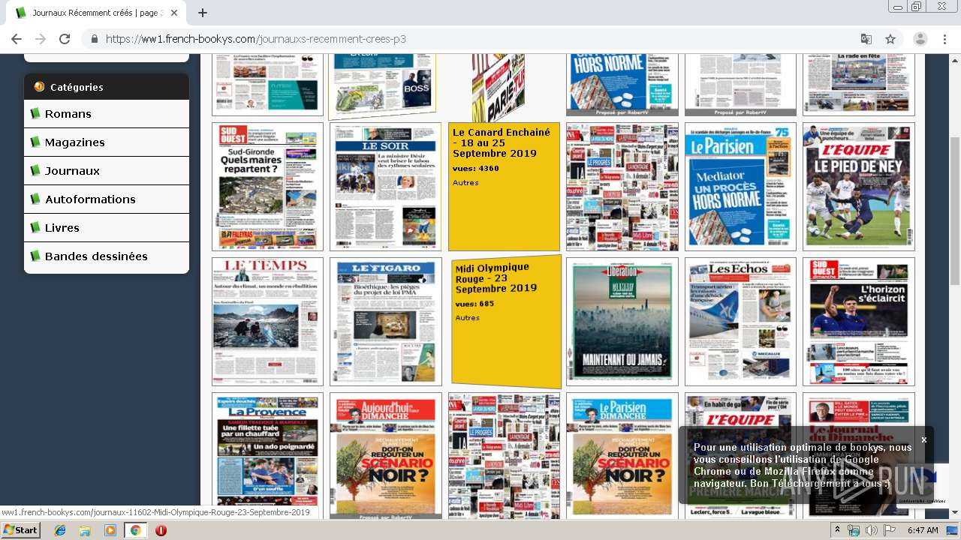The width and height of the screenshot is (961, 540).
Task: Show hidden system tray icons
Action: pos(837,530)
